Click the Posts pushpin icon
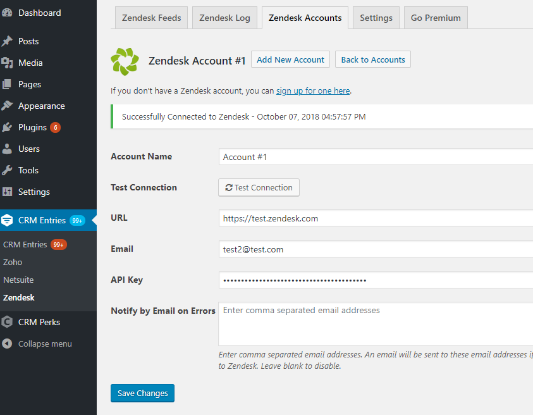533x415 pixels. [7, 41]
